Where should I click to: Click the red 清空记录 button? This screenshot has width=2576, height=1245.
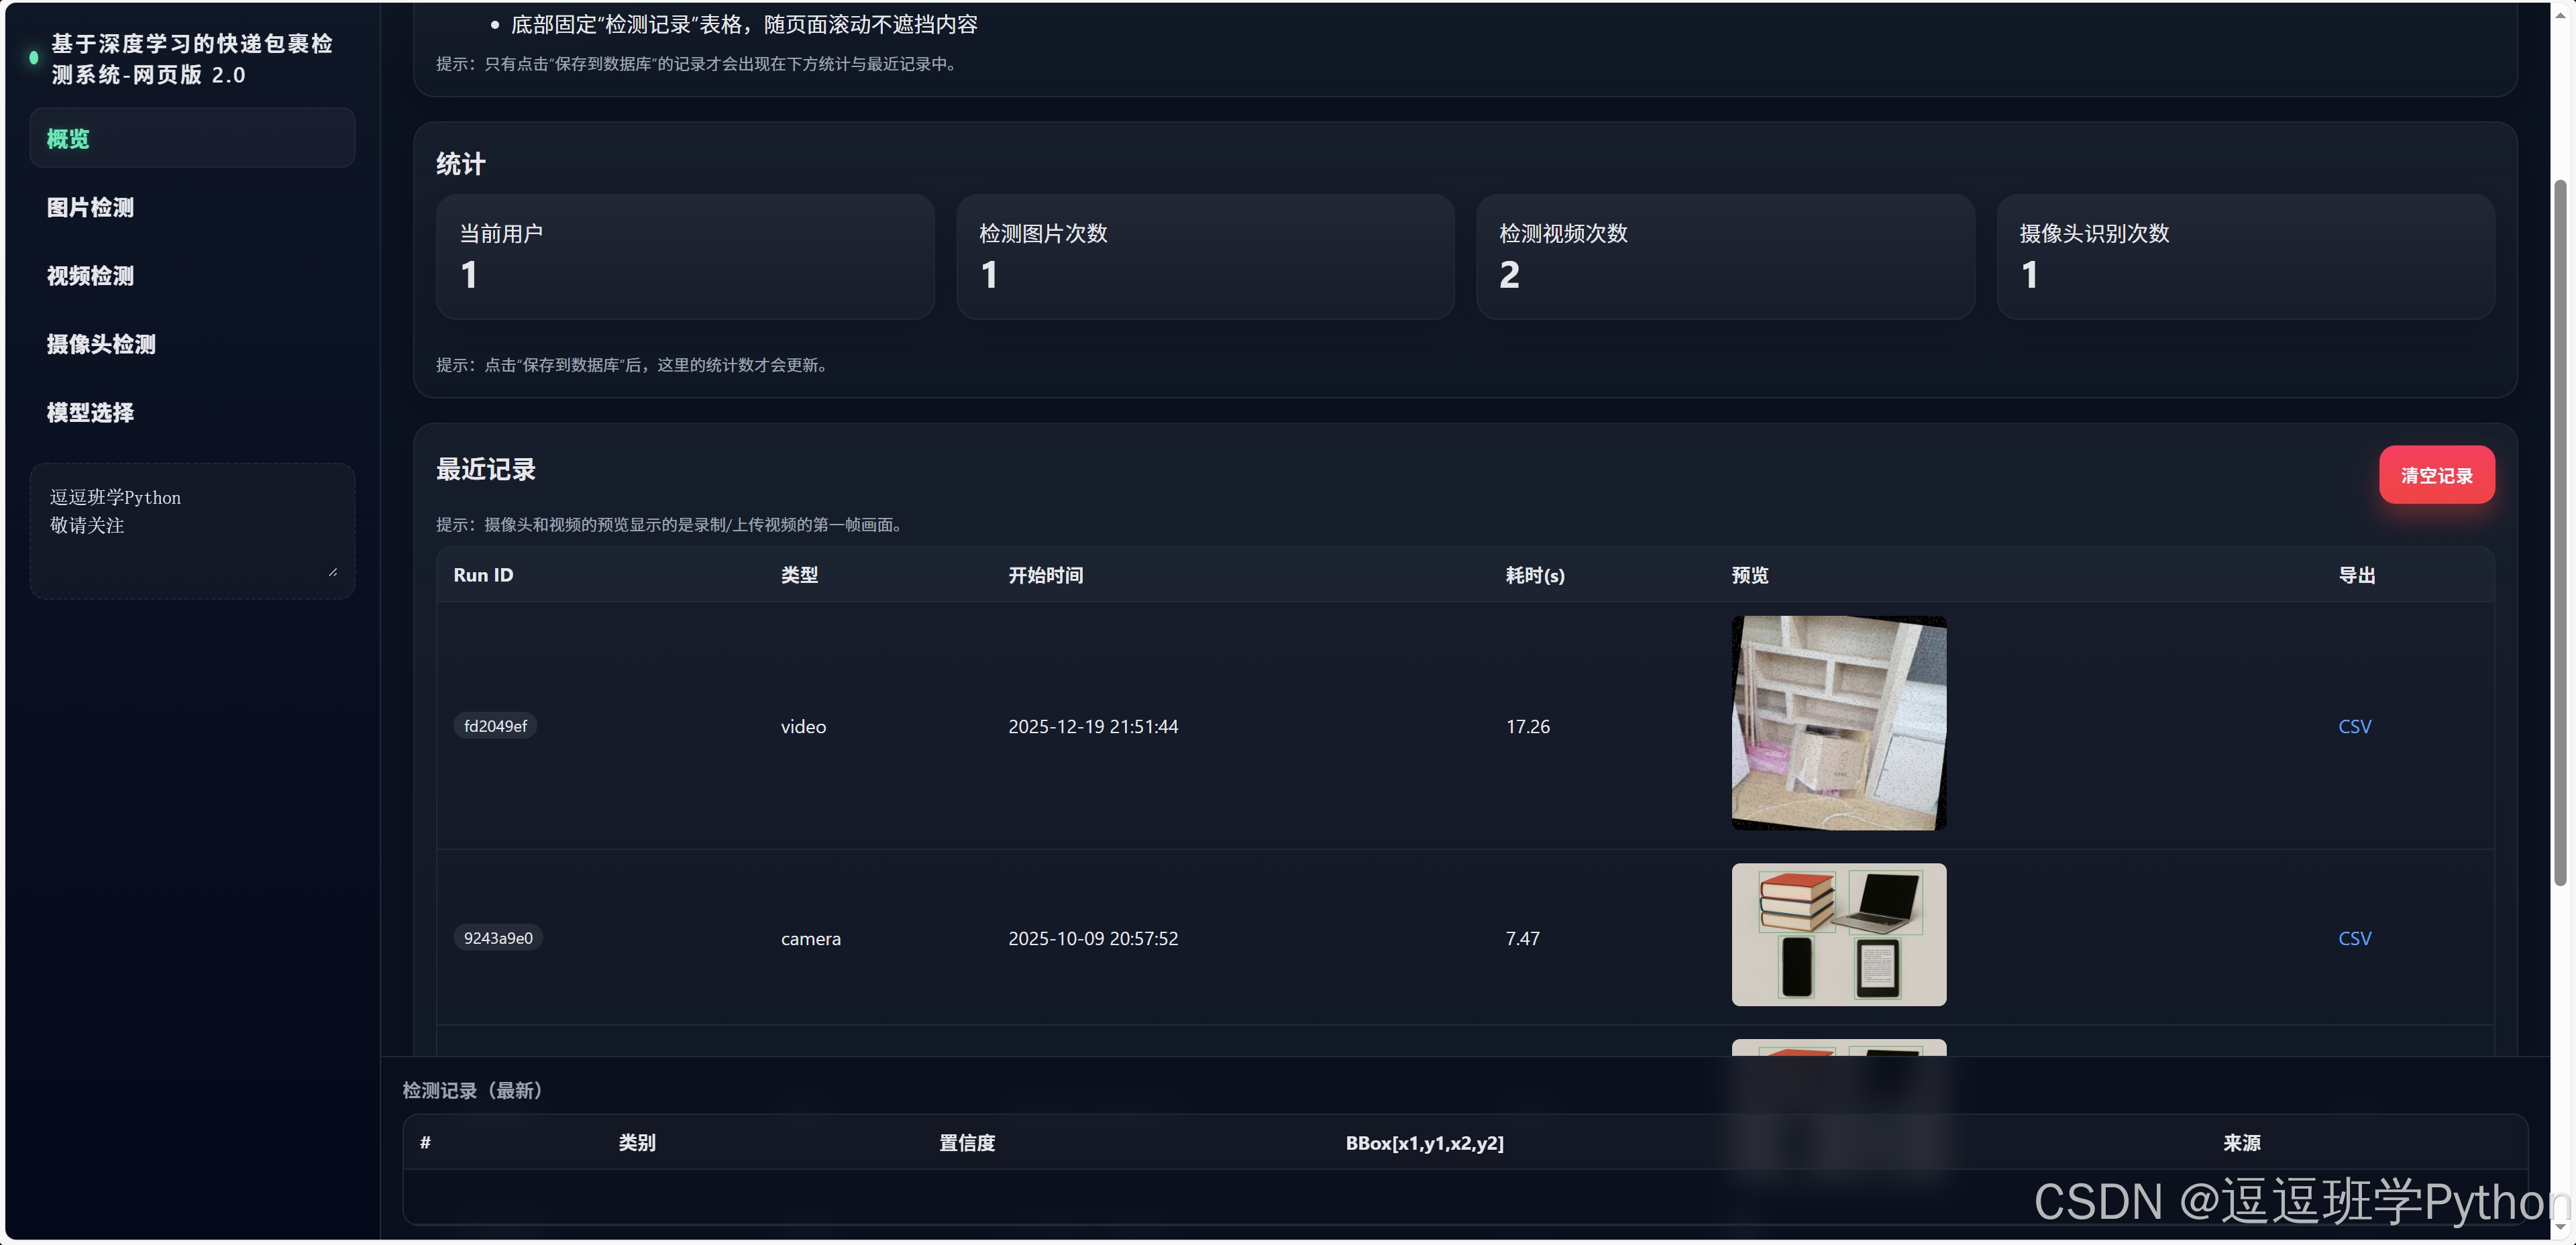(x=2436, y=475)
